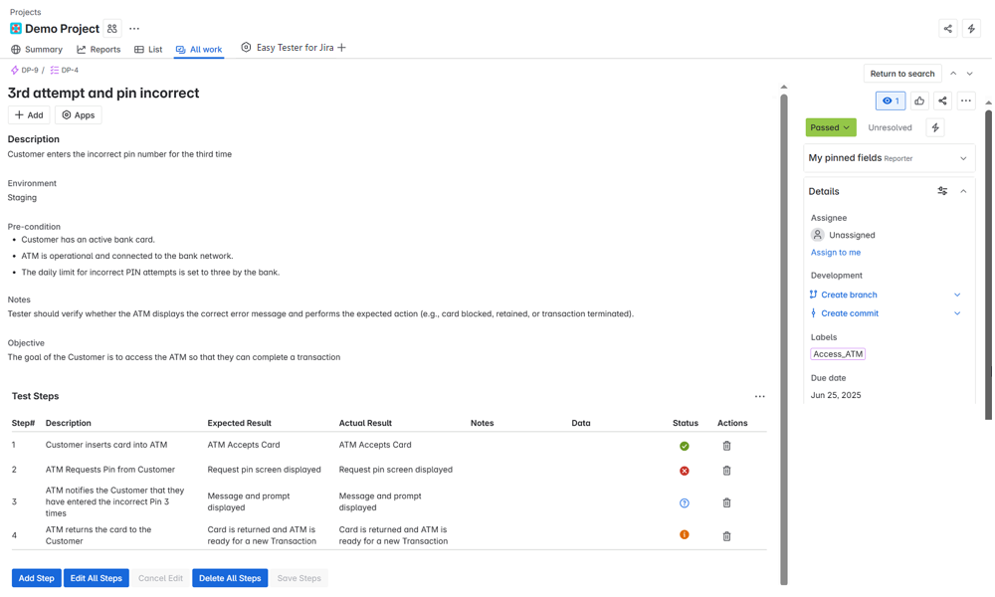995x597 pixels.
Task: Click the Add button under title
Action: 29,115
